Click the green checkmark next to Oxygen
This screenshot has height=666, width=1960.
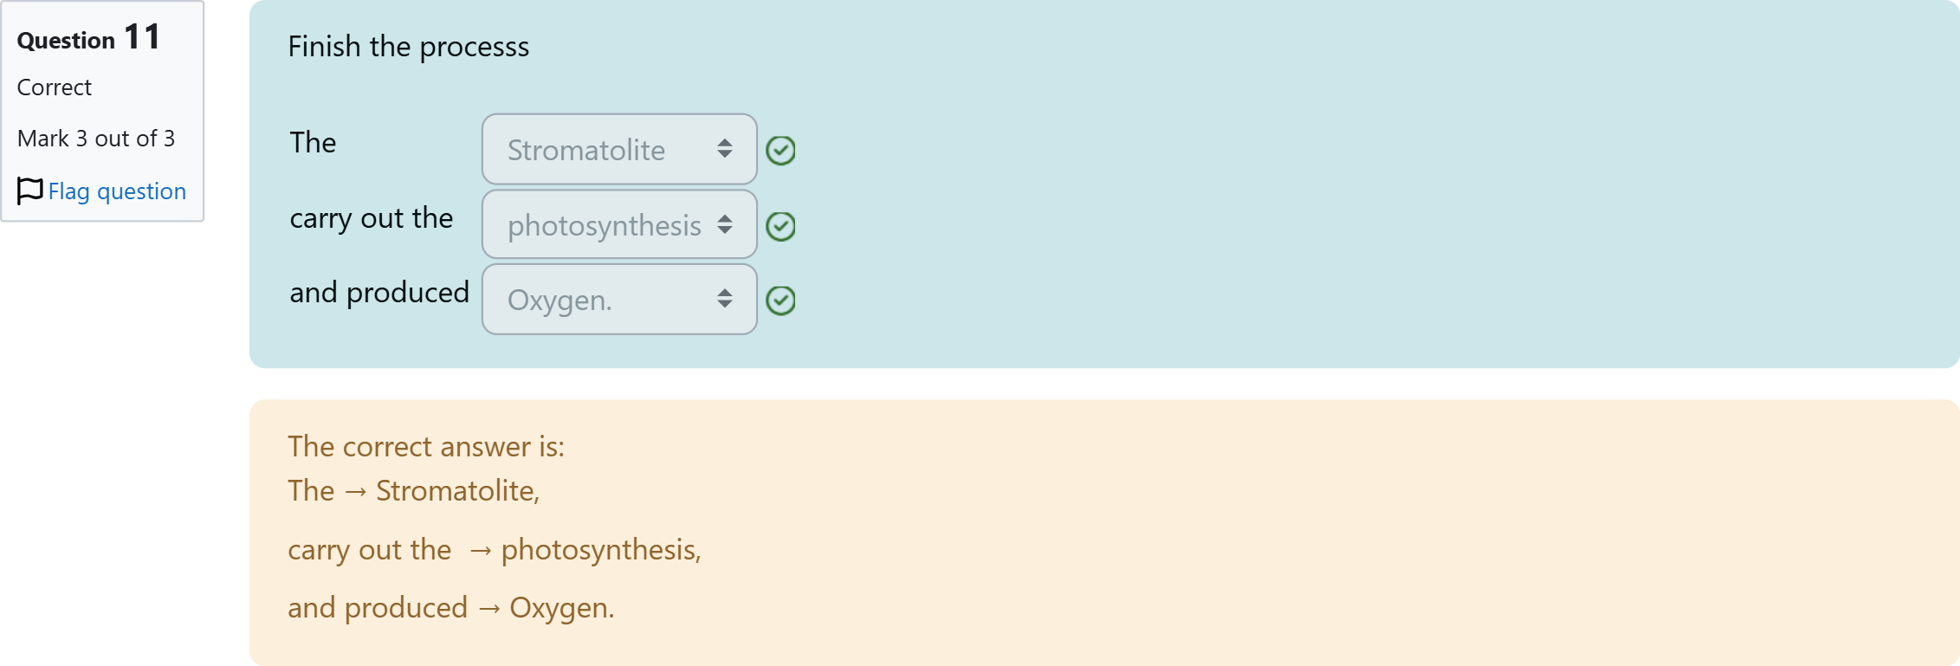click(780, 301)
